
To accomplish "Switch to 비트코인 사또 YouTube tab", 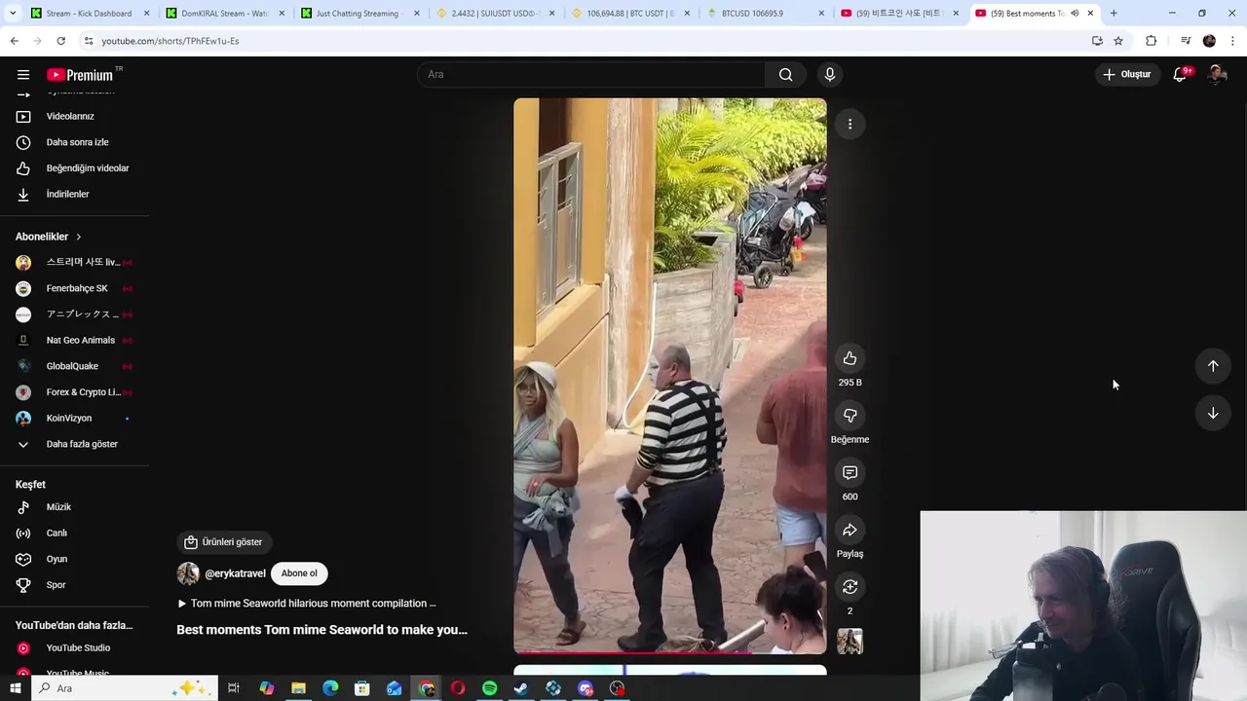I will tap(898, 14).
